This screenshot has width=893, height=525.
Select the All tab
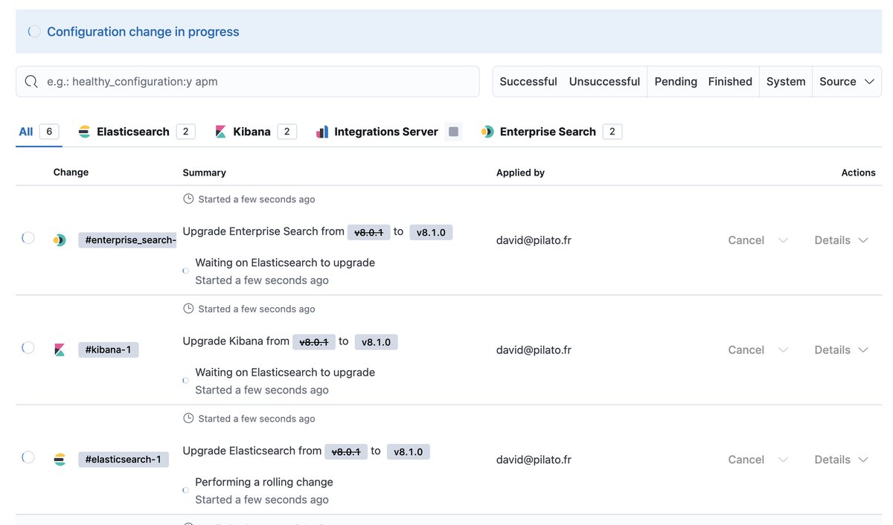pyautogui.click(x=39, y=132)
